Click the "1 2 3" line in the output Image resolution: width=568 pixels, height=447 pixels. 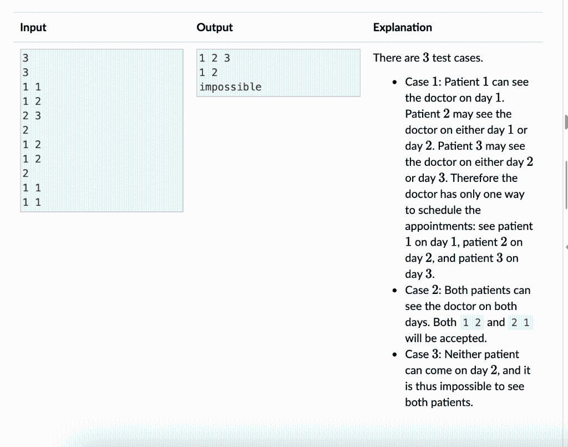pyautogui.click(x=215, y=58)
